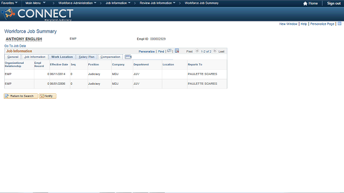Click Judiciary position in the 06/11/2014 row
This screenshot has width=344, height=193.
pos(94,74)
